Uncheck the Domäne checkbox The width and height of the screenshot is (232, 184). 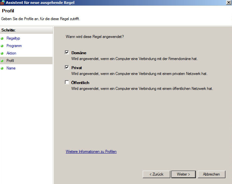pyautogui.click(x=67, y=53)
